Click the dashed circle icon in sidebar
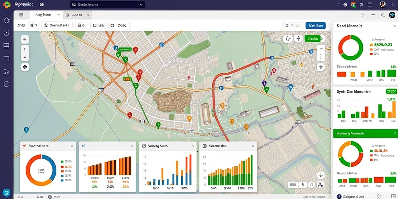398x199 pixels. (6, 33)
